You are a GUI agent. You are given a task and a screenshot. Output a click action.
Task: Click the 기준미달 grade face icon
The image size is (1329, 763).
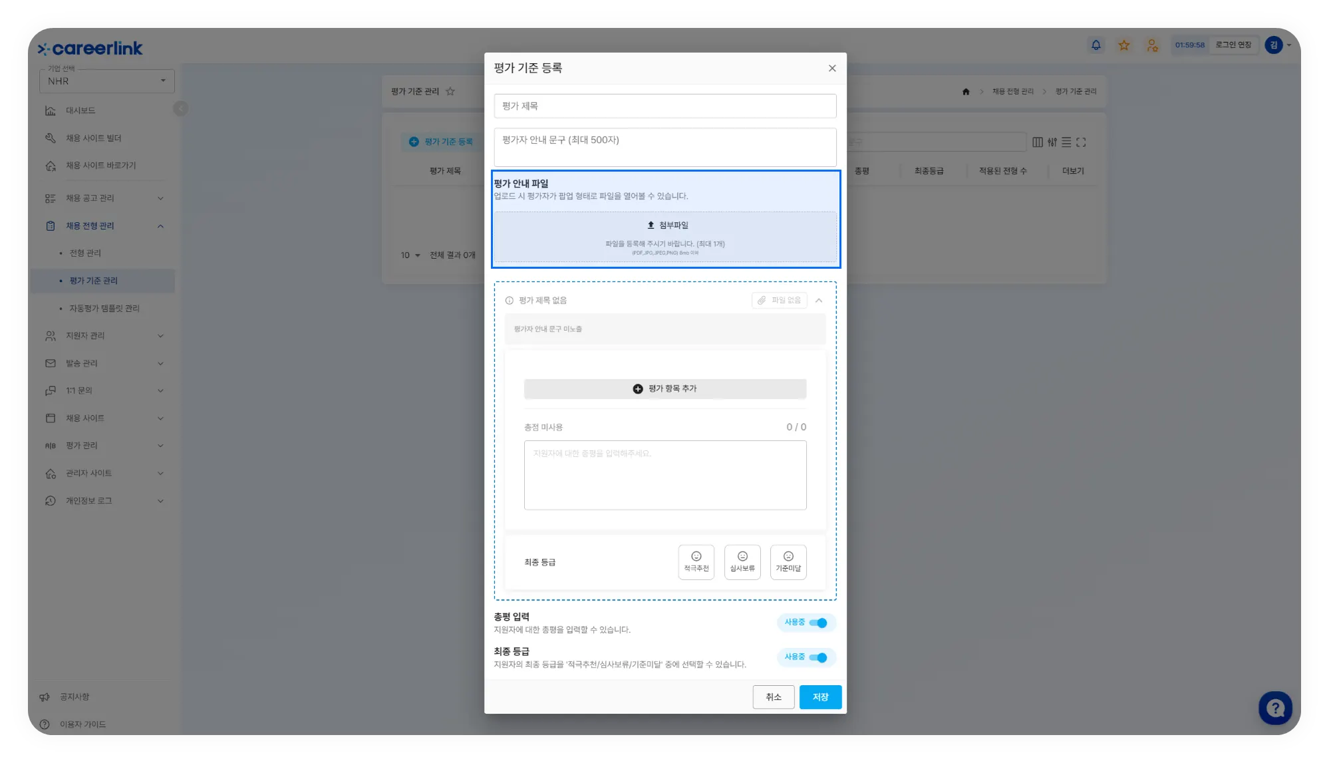point(788,556)
